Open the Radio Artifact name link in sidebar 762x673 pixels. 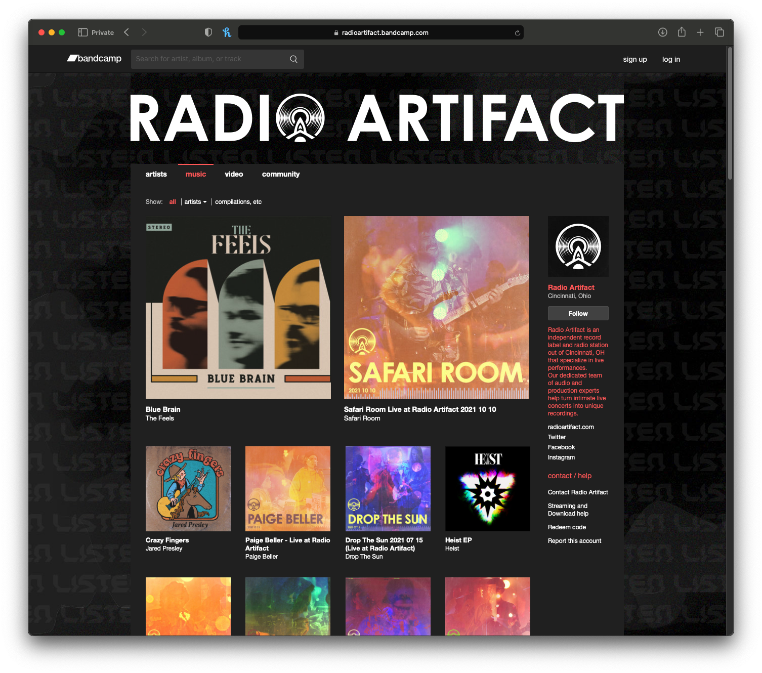tap(571, 287)
